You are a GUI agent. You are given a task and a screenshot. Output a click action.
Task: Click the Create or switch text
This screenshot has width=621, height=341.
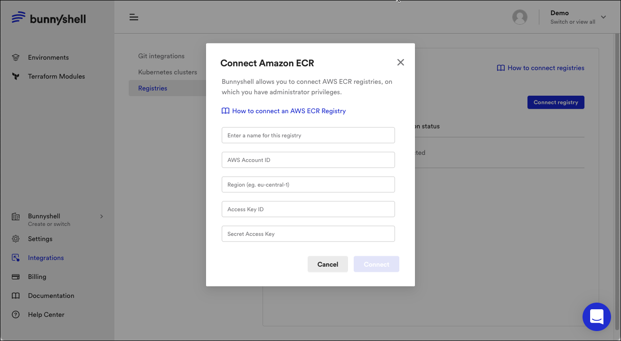49,224
